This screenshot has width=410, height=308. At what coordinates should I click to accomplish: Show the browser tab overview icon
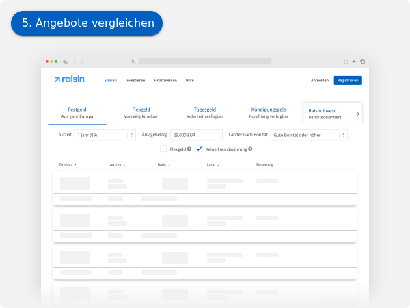click(x=362, y=62)
